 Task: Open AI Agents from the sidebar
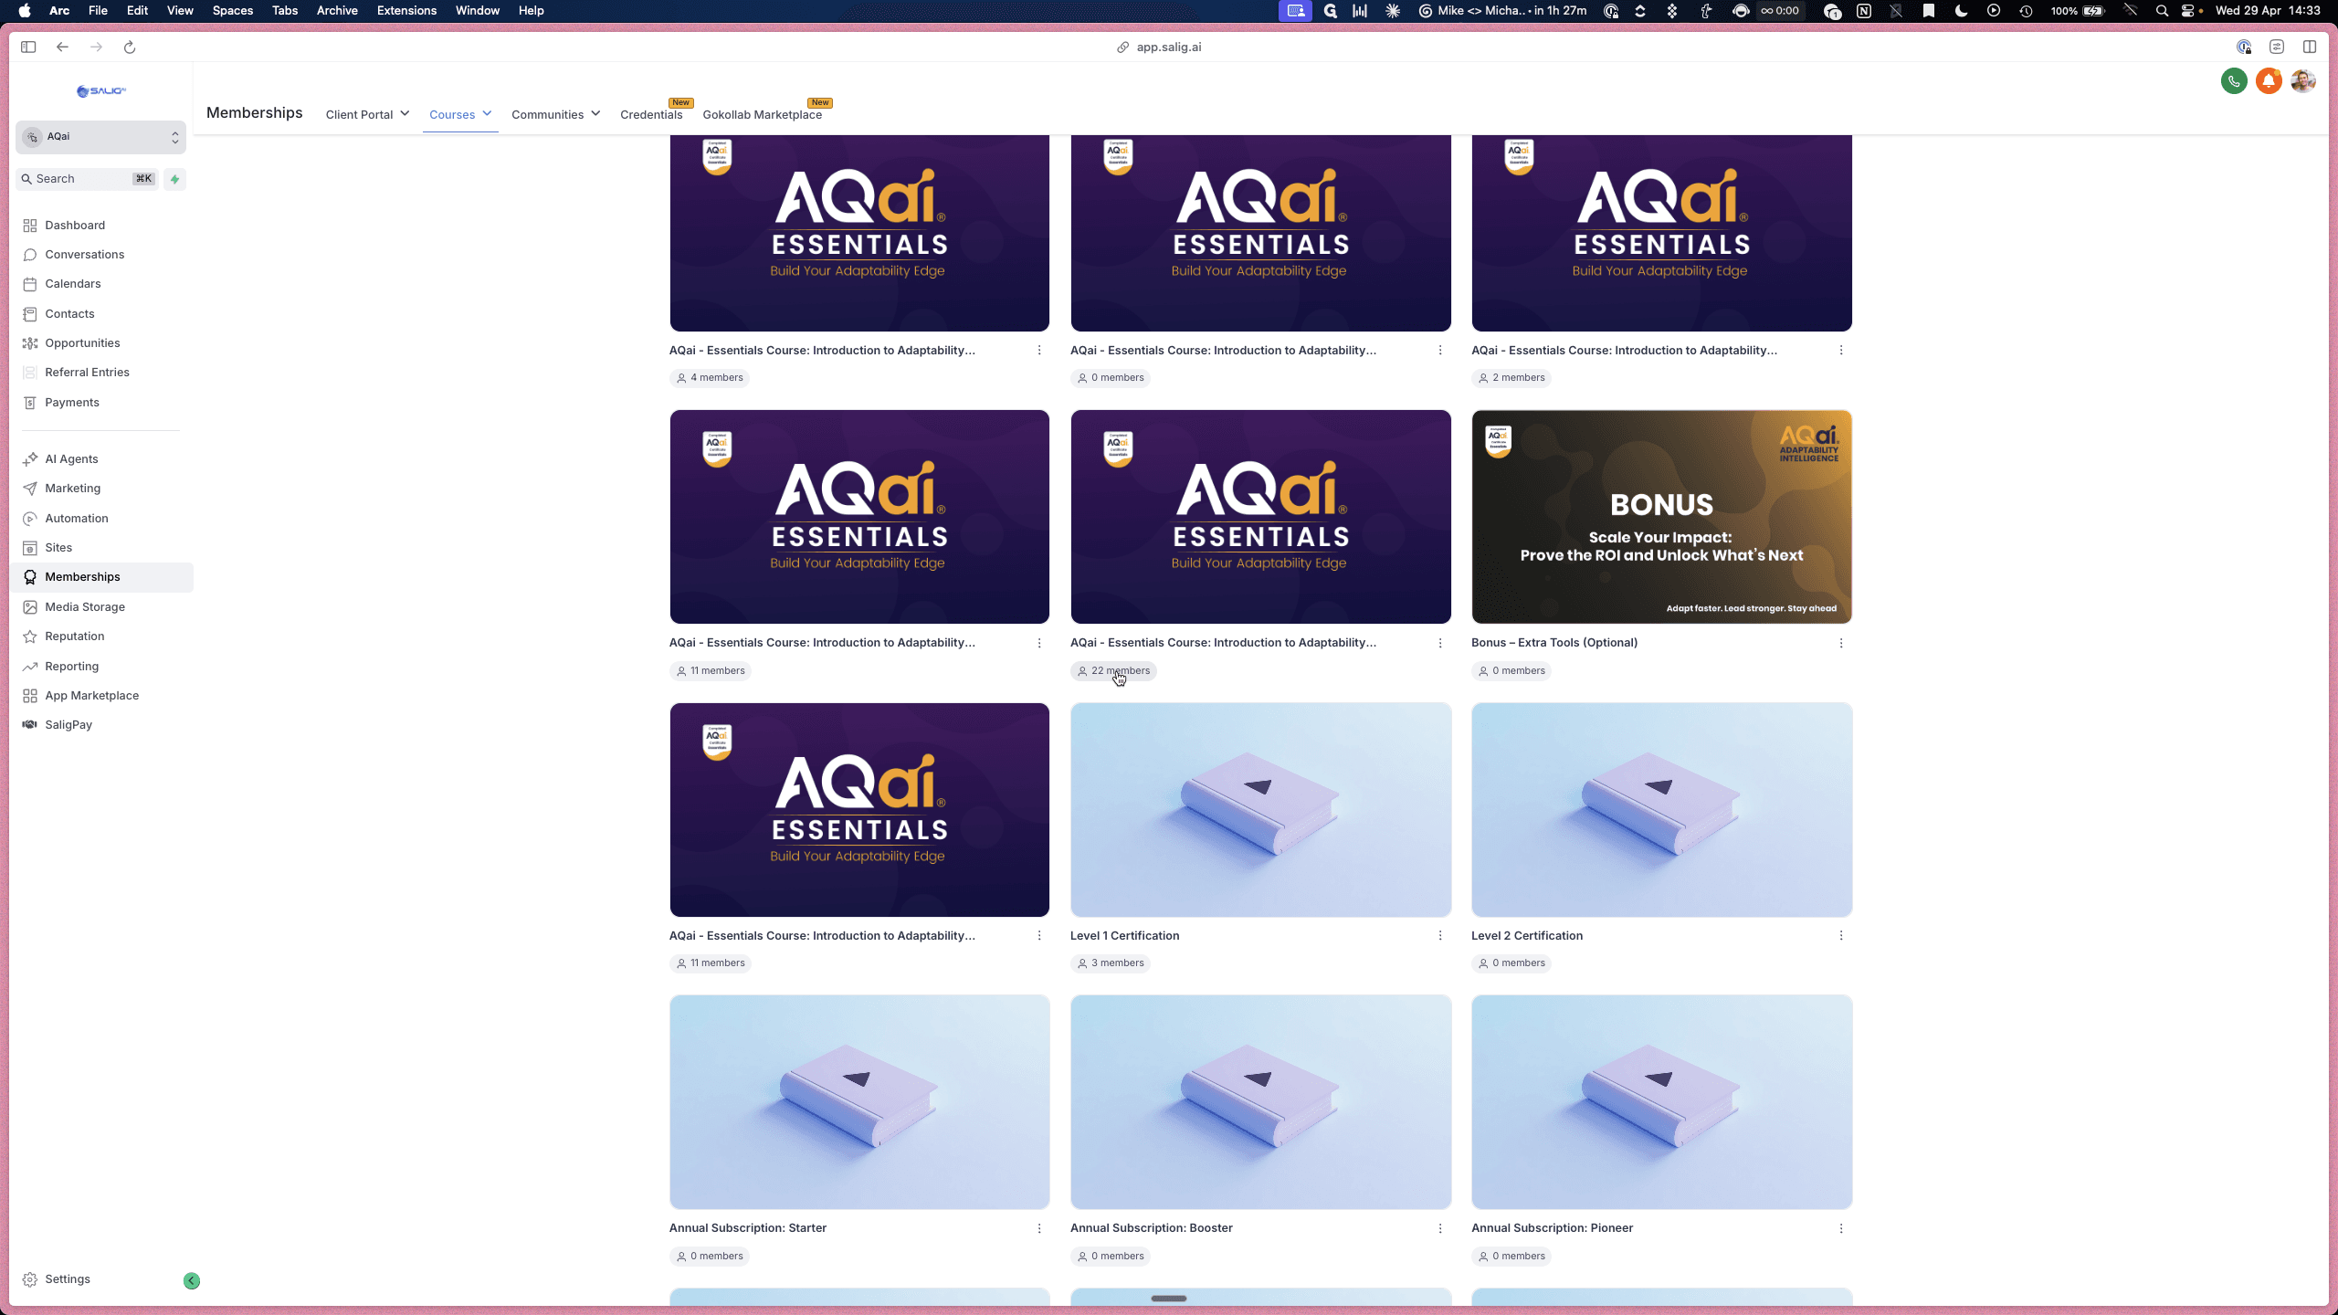pos(71,459)
